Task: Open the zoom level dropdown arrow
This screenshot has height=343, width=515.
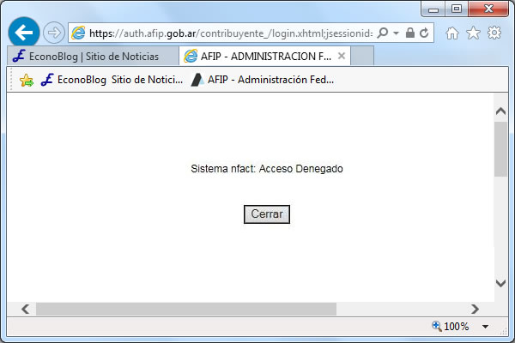Action: 485,327
